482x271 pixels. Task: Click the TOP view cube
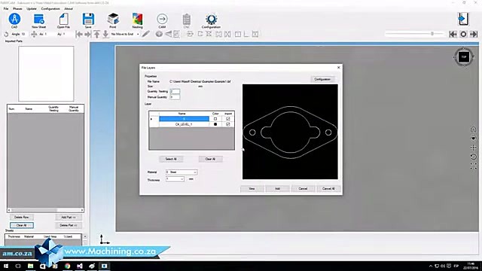tap(464, 57)
